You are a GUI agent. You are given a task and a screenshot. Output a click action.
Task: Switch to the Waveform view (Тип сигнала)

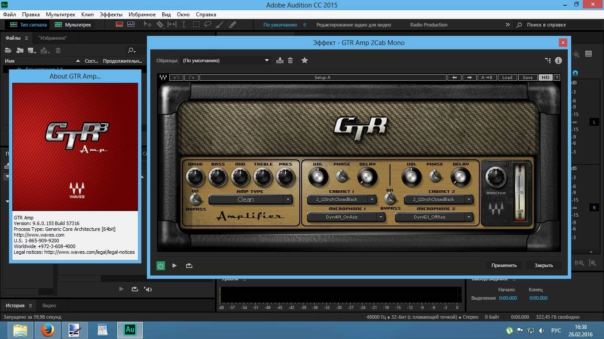click(x=28, y=25)
